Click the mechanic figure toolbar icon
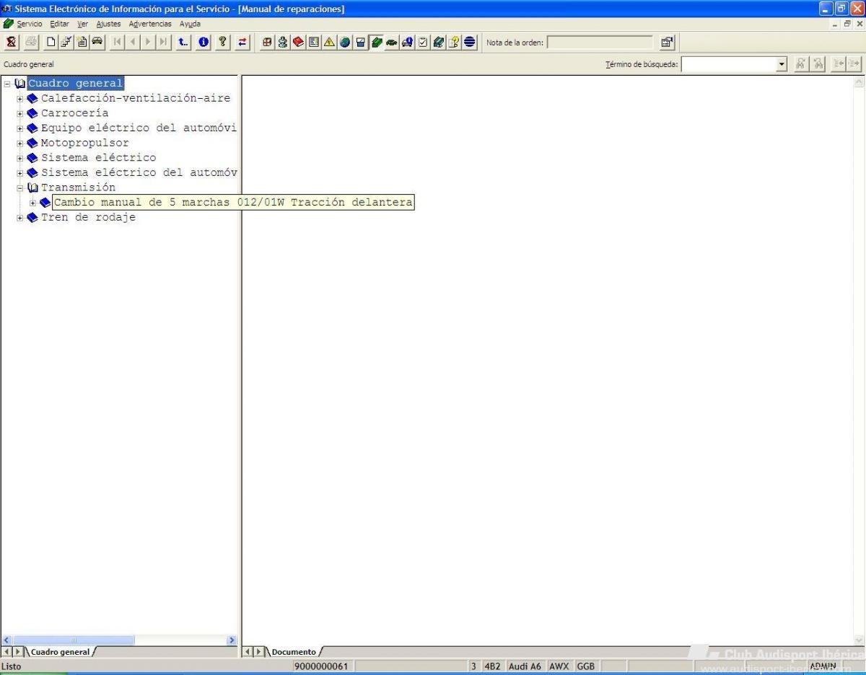866x675 pixels. (283, 42)
